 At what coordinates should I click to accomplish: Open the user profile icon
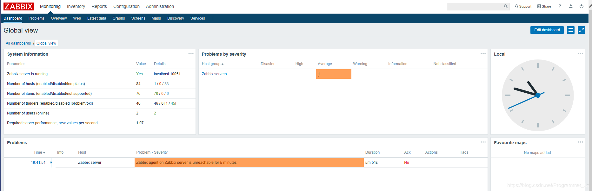tap(571, 6)
